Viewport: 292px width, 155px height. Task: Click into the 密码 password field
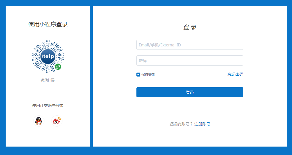point(190,60)
